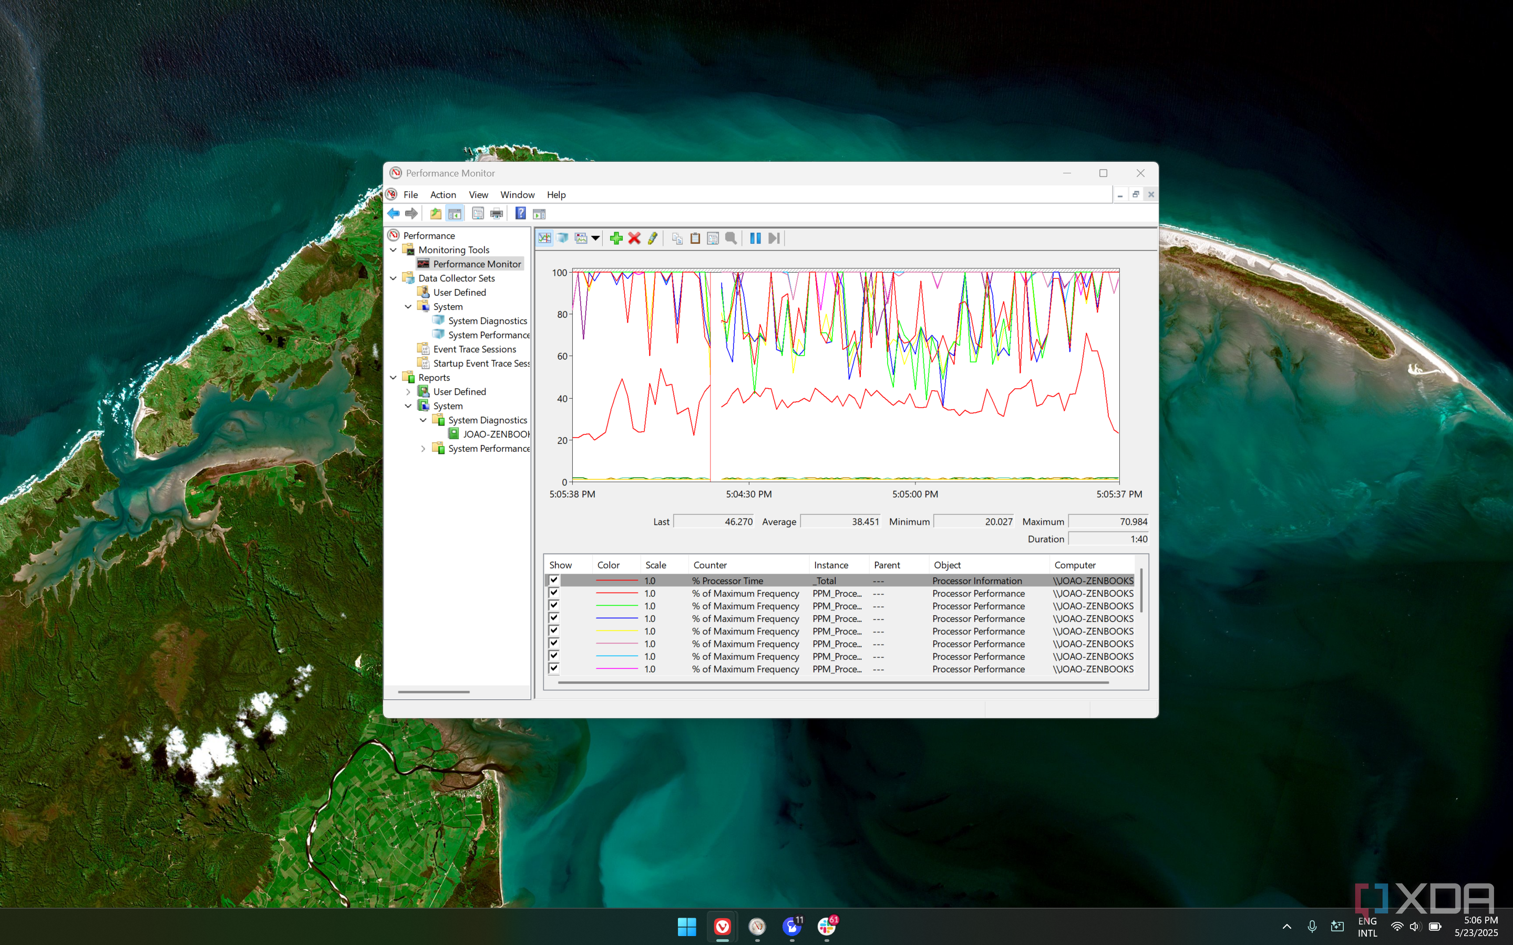Open the Change graph type dropdown arrow
The image size is (1513, 945).
pyautogui.click(x=596, y=238)
